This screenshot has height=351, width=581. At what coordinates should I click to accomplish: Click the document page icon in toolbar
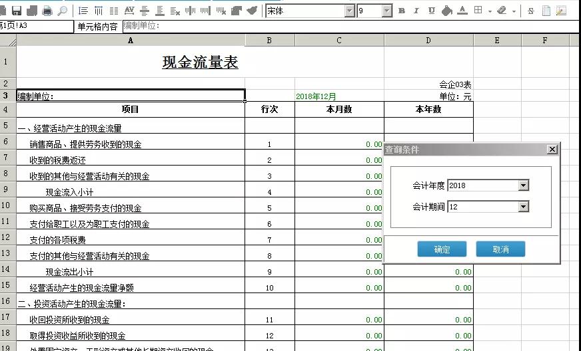pos(546,11)
